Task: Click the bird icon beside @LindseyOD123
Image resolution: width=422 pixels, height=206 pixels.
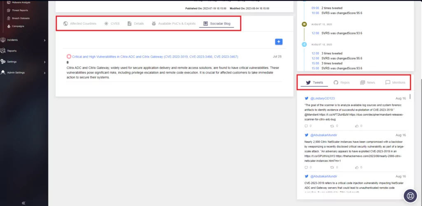Action: (x=307, y=98)
